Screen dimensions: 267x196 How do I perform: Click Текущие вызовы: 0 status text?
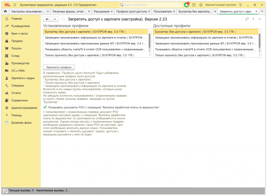21,190
